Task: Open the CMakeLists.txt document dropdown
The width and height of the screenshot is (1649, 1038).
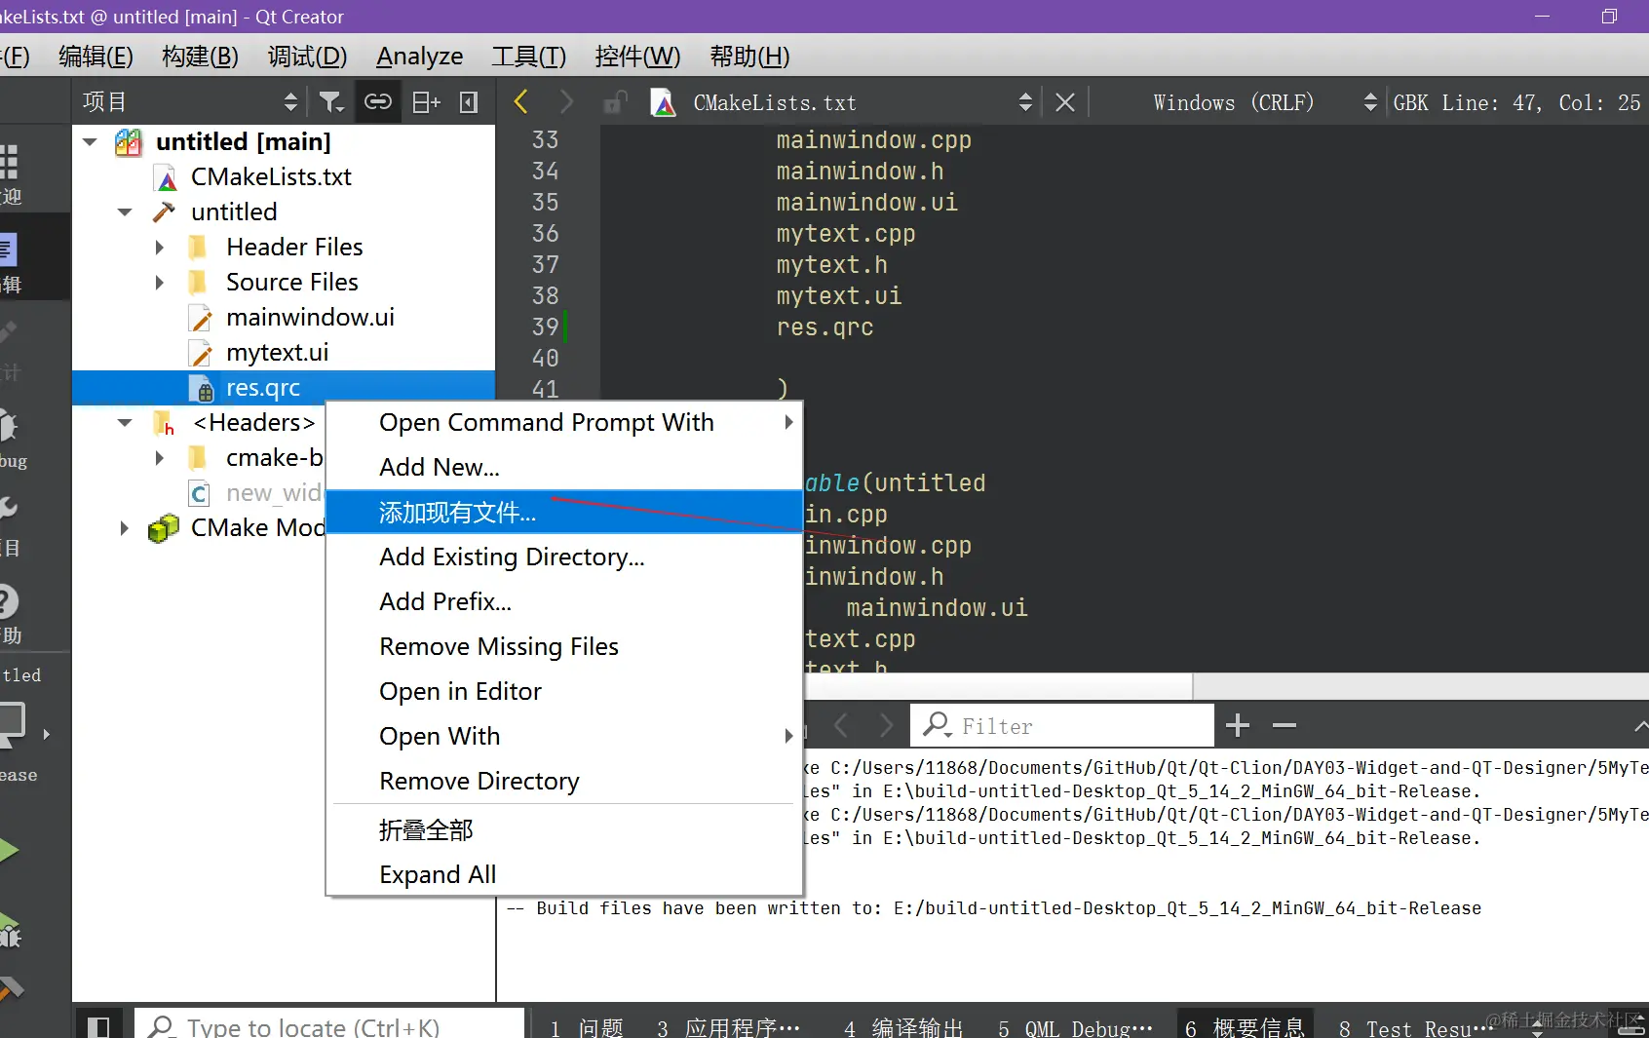Action: [x=1025, y=102]
